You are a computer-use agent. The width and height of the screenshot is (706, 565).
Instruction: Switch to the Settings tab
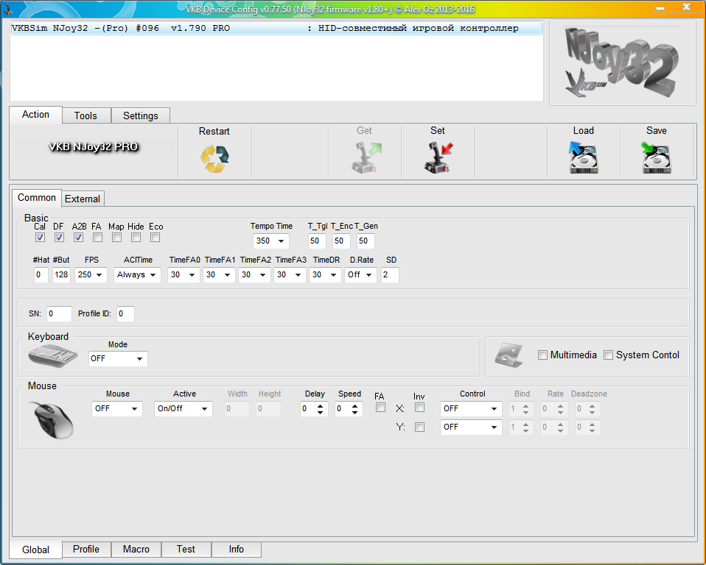click(141, 116)
